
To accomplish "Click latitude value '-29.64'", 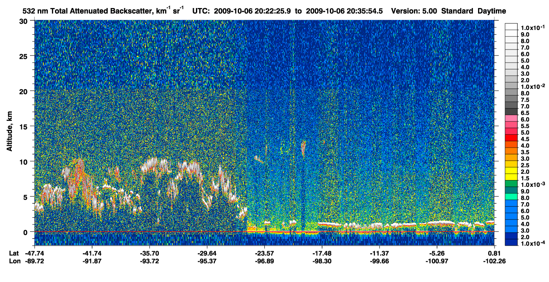I will pyautogui.click(x=207, y=254).
